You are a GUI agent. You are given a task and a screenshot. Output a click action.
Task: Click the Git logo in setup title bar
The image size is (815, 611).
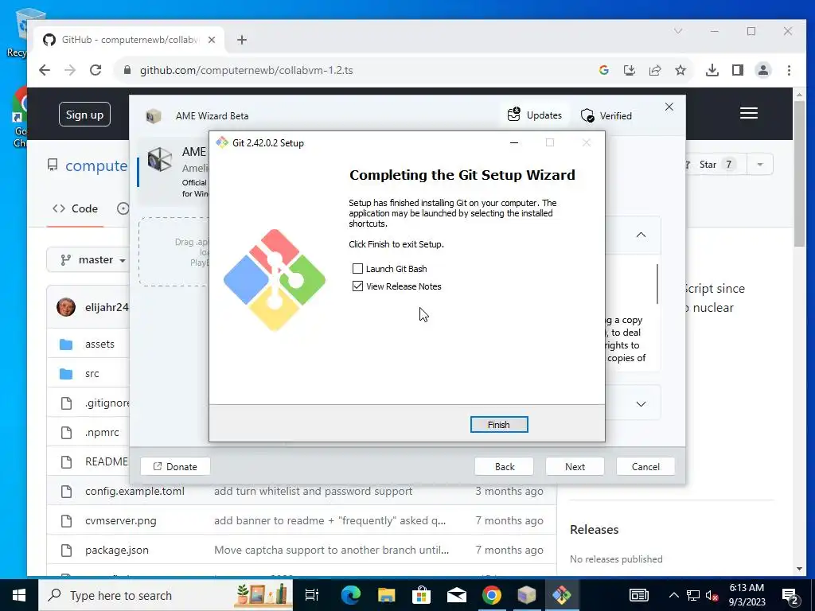pyautogui.click(x=223, y=143)
